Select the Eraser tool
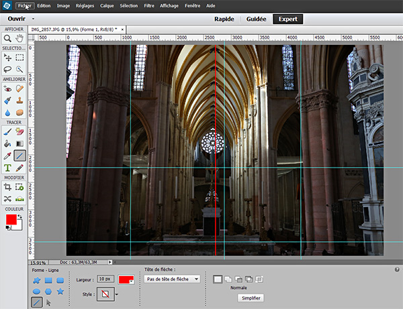The width and height of the screenshot is (403, 309). [x=19, y=132]
